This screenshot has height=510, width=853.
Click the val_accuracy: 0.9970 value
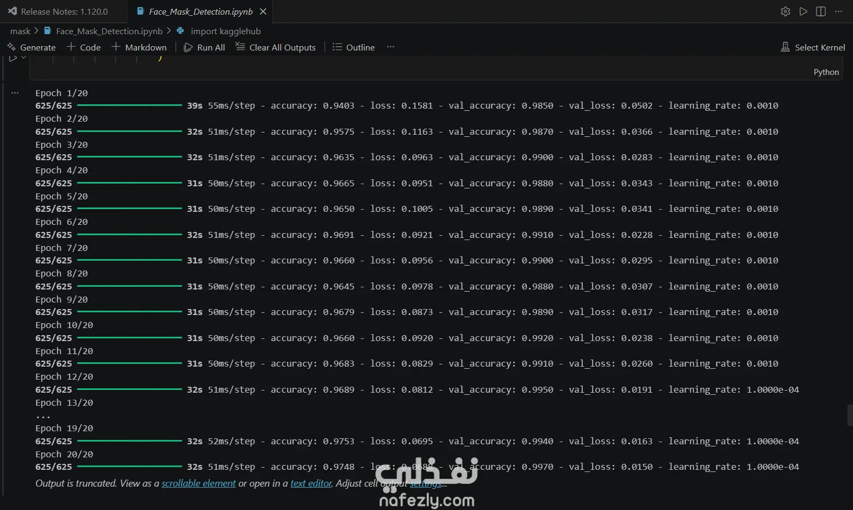tap(501, 467)
